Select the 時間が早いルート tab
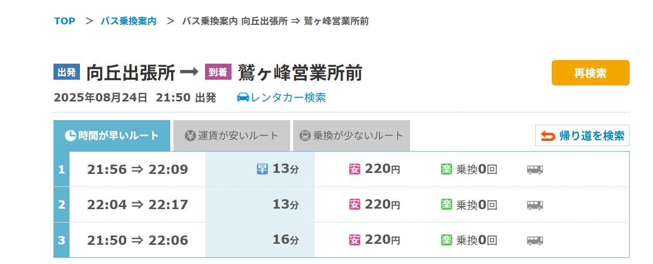The height and width of the screenshot is (264, 653). tap(112, 136)
